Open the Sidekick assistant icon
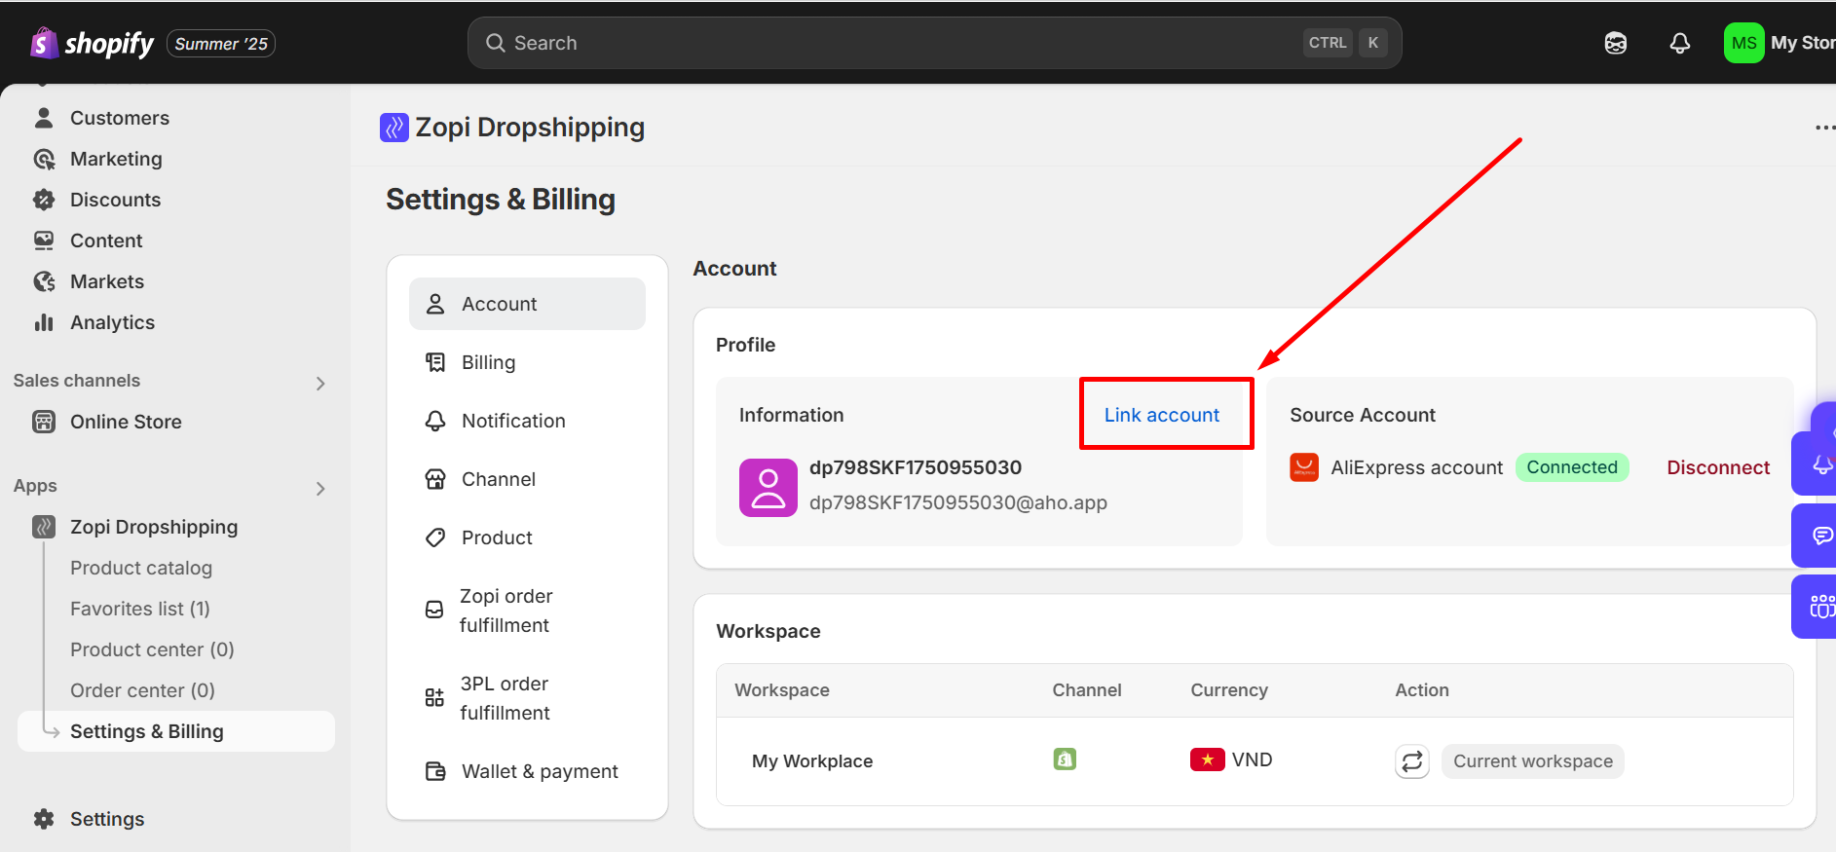This screenshot has height=852, width=1836. [x=1616, y=43]
